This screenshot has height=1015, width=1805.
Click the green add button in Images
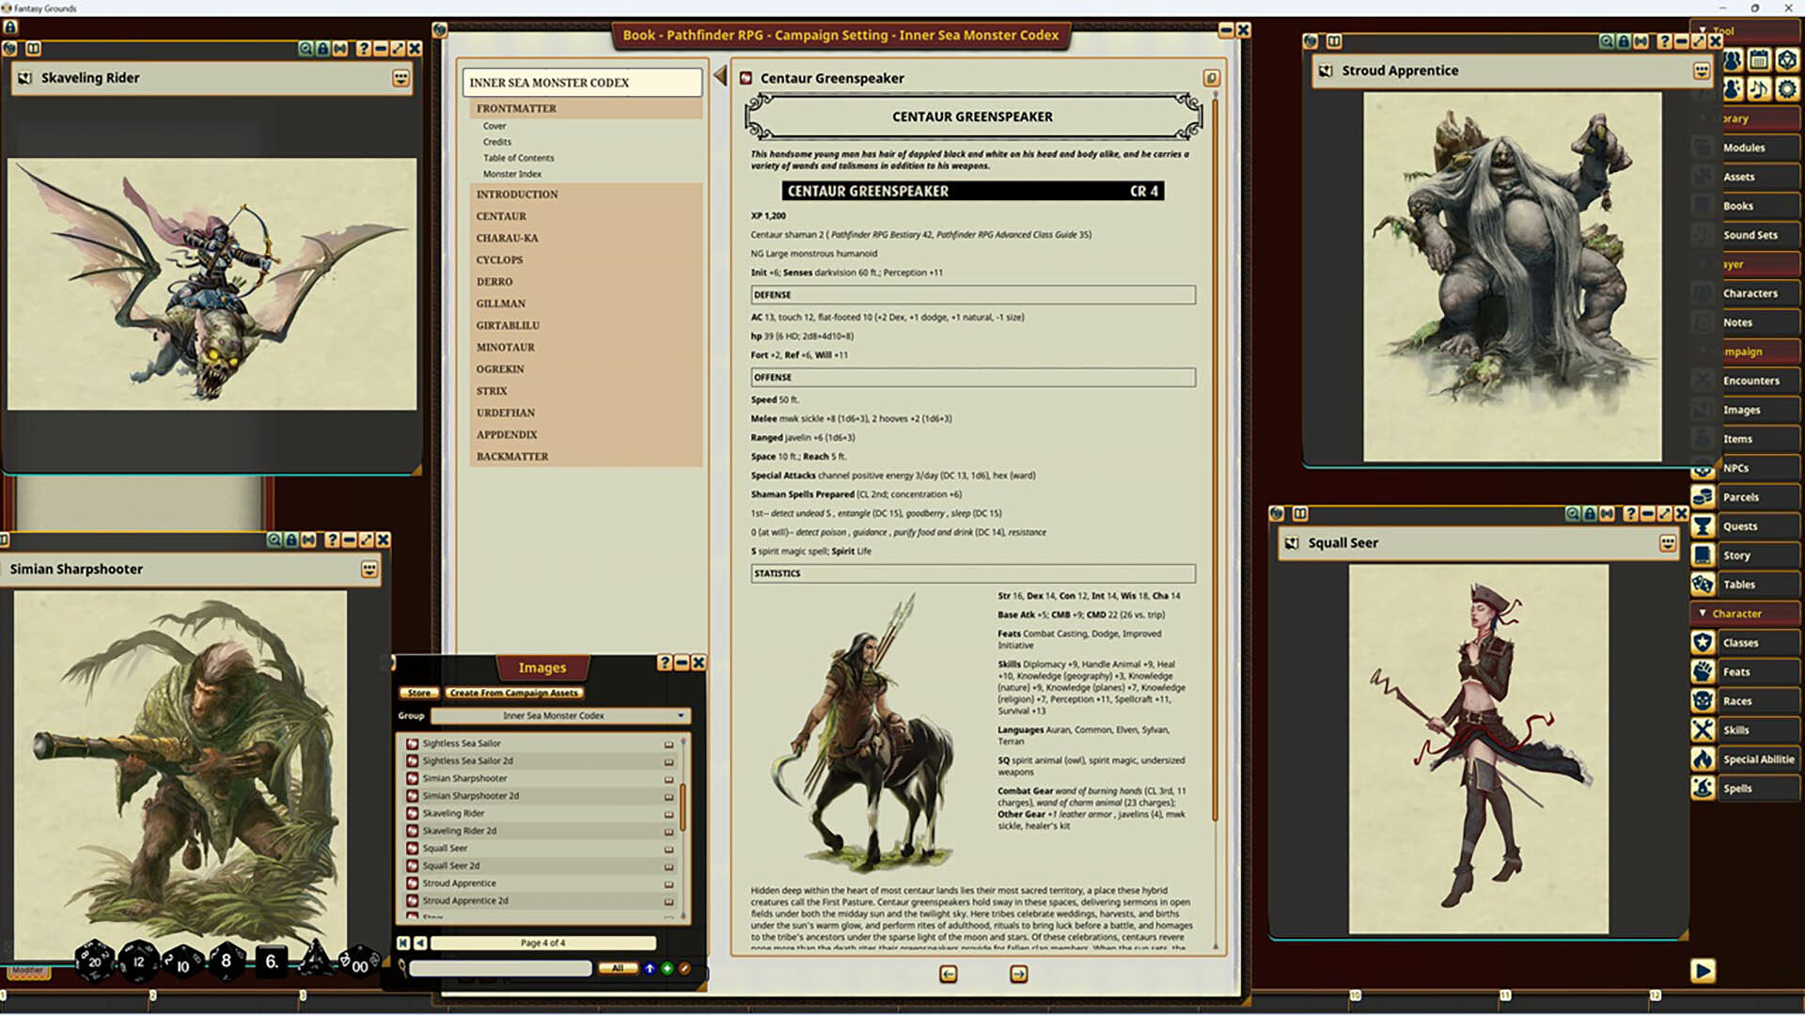(x=667, y=968)
